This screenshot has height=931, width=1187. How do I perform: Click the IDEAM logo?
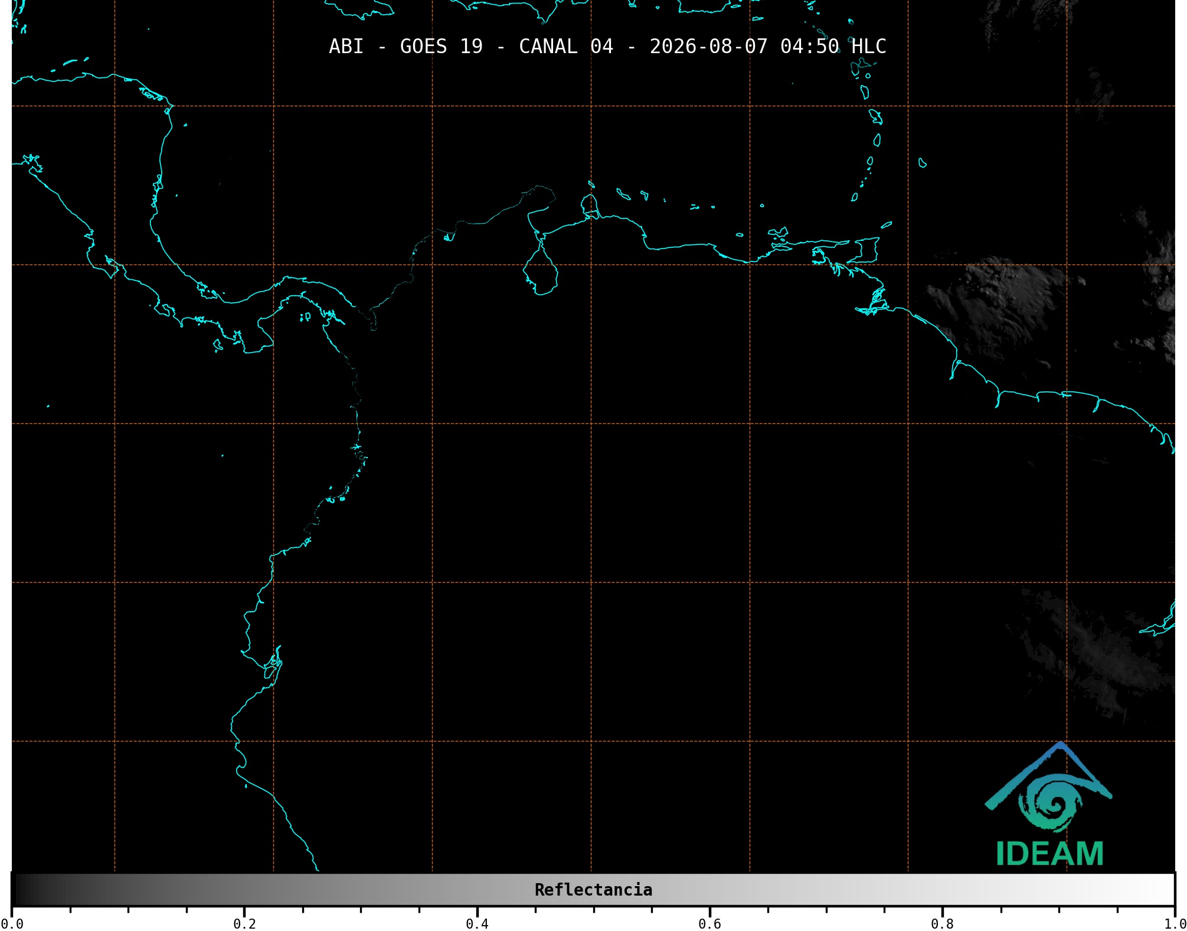(x=1049, y=804)
